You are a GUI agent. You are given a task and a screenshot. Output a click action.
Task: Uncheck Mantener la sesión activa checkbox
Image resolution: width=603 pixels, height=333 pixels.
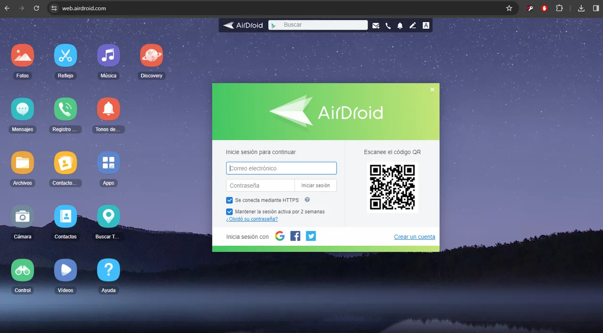point(229,211)
